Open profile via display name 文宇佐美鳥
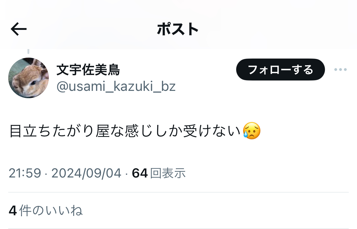357x229 pixels. pos(88,70)
